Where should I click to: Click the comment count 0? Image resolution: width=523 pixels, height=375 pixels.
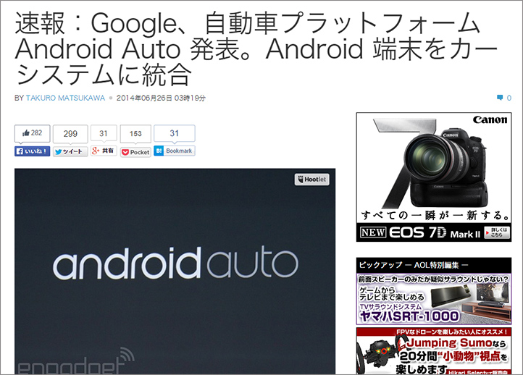coord(509,98)
